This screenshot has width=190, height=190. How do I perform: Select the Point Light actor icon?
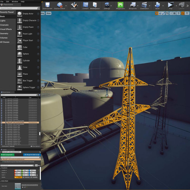pyautogui.click(x=20, y=34)
